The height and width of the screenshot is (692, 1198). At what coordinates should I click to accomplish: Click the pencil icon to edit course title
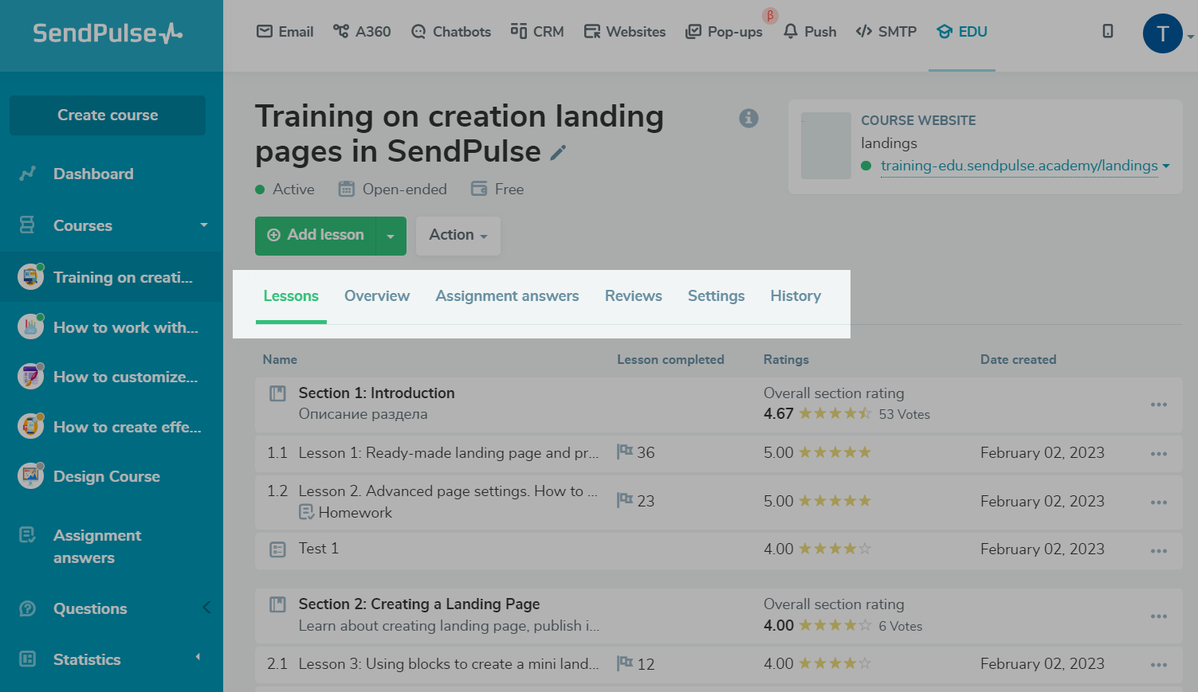pyautogui.click(x=558, y=152)
